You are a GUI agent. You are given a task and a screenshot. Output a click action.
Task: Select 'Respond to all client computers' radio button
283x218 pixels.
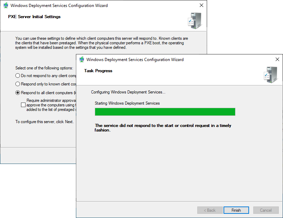click(x=17, y=93)
